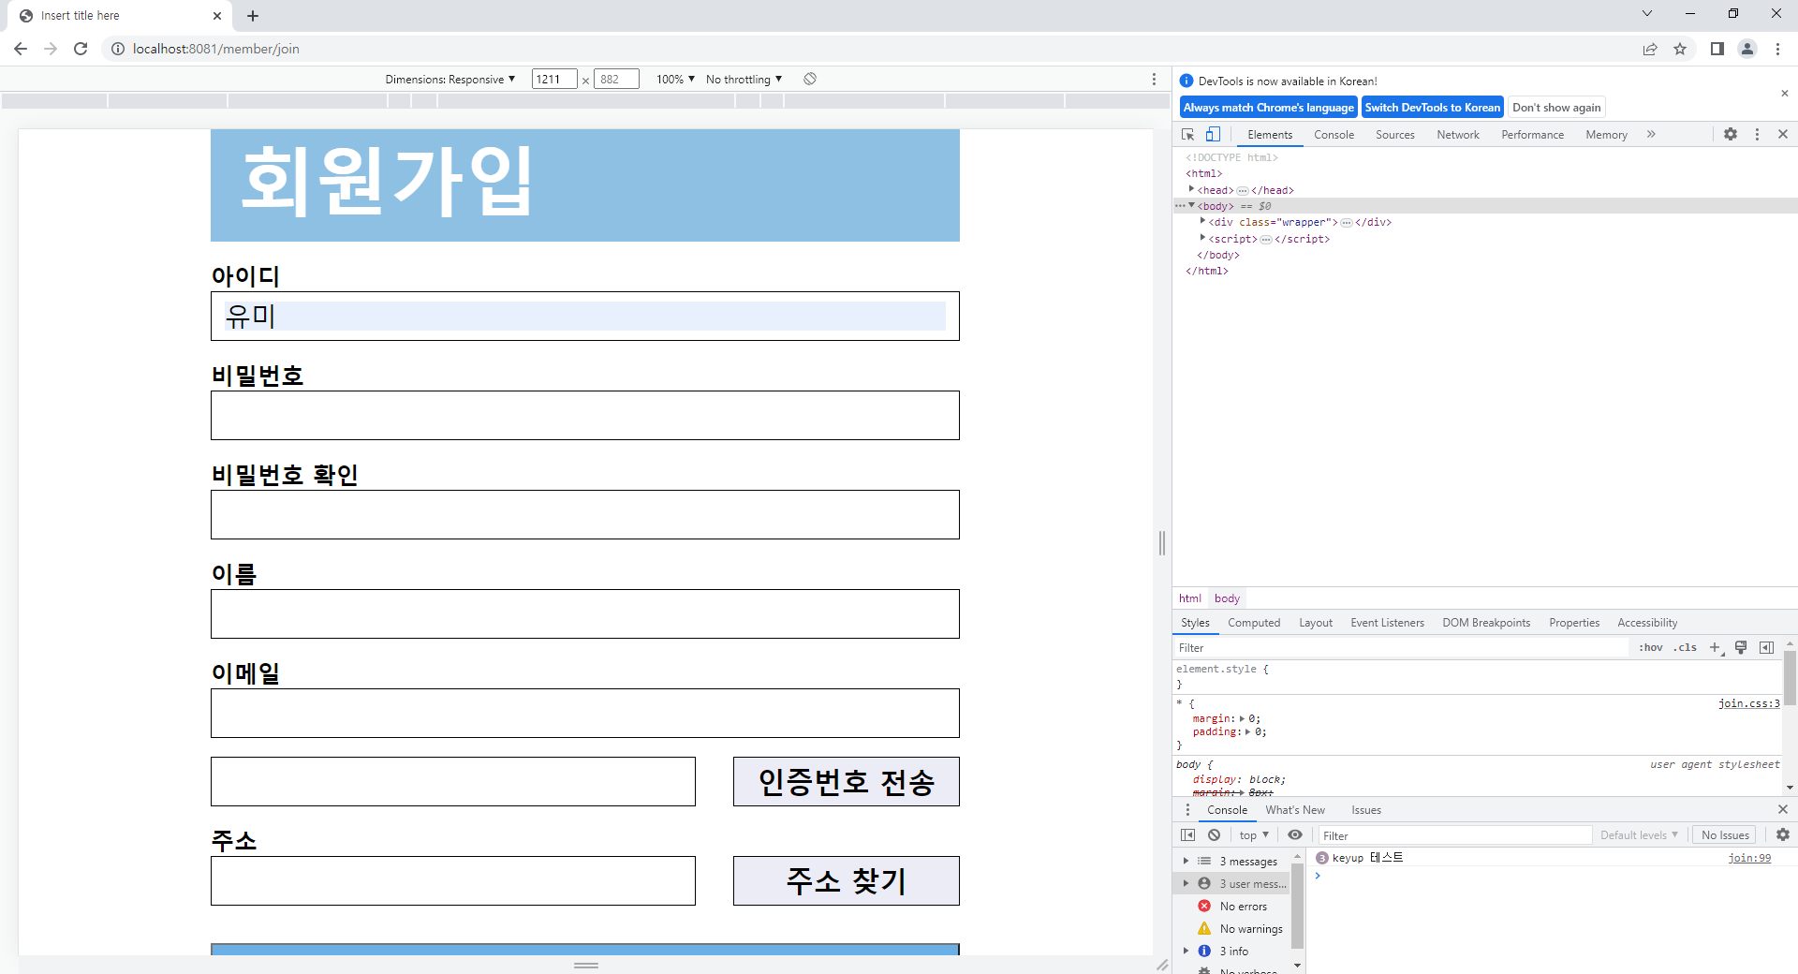Toggle rendering emulations paintbrush icon
This screenshot has width=1798, height=974.
click(1741, 648)
